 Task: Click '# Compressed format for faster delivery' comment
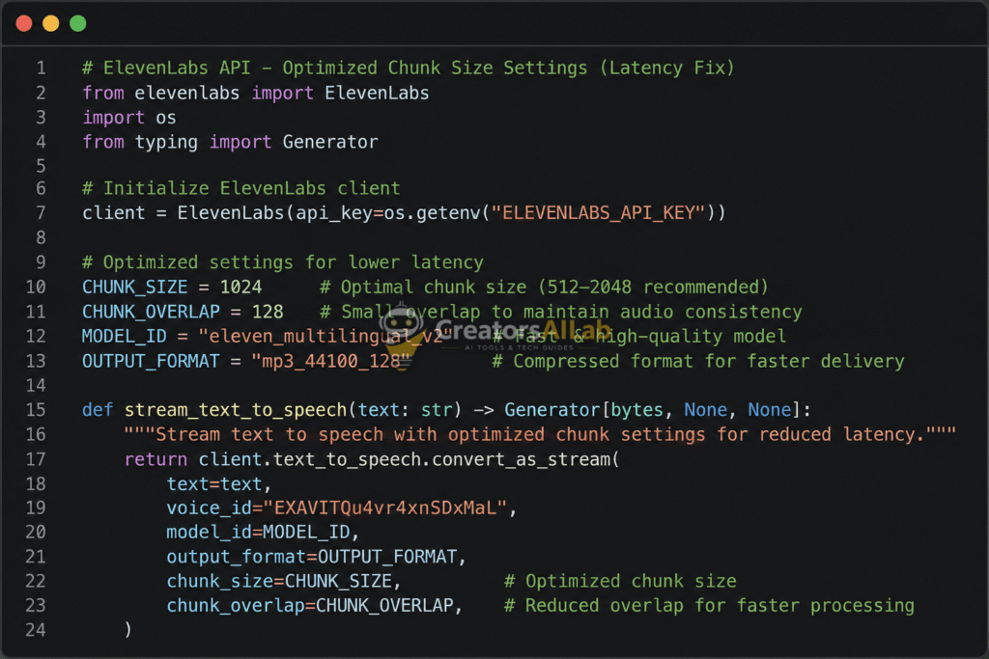[x=698, y=361]
